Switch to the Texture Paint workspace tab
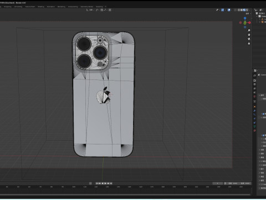The height and width of the screenshot is (200, 266). click(x=30, y=7)
